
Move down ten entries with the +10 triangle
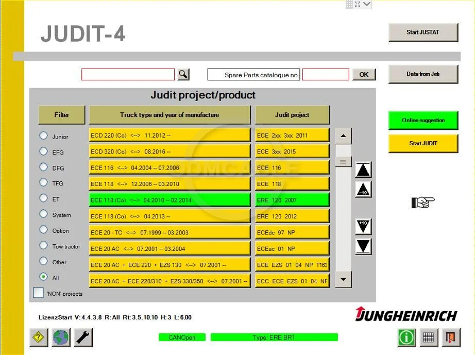(363, 226)
